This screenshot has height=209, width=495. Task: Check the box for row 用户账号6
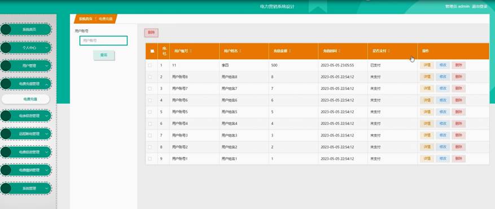[x=150, y=100]
